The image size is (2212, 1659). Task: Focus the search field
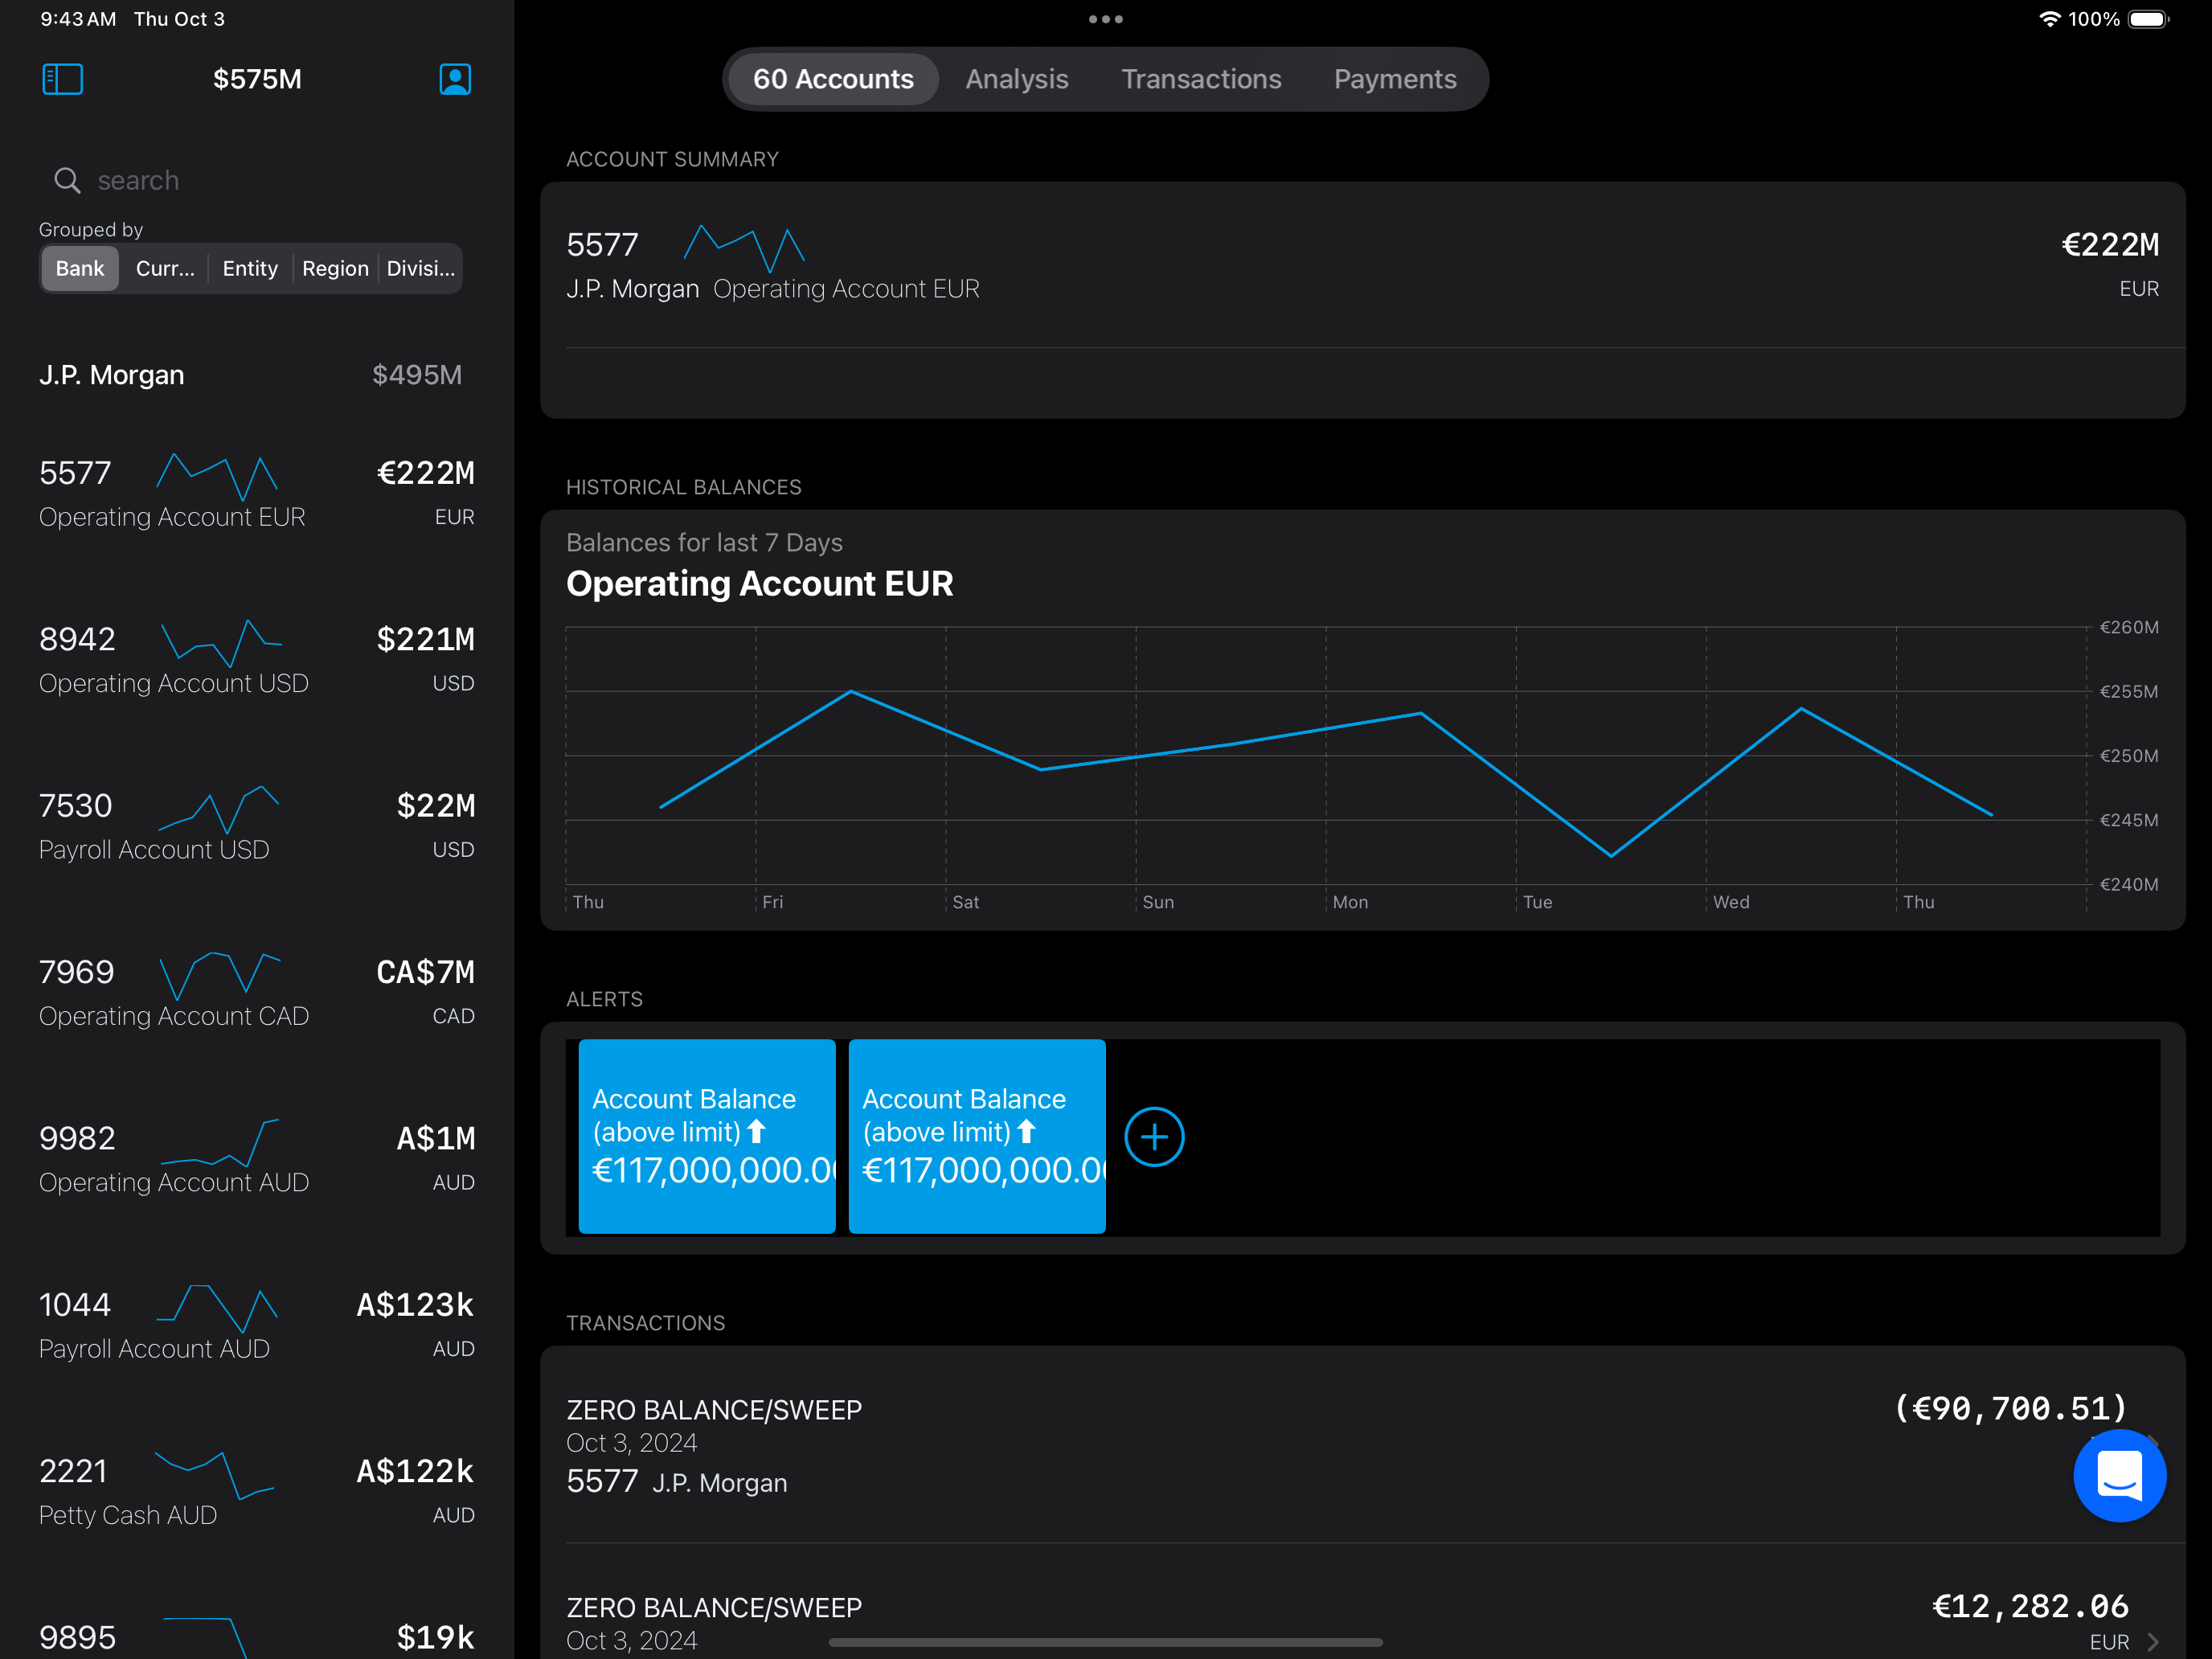(250, 181)
